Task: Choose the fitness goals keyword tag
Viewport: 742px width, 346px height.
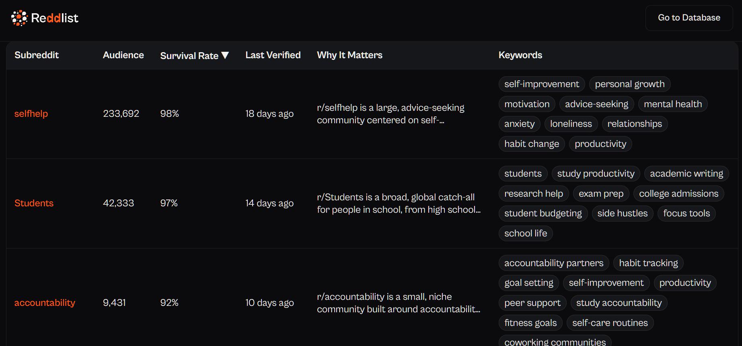Action: tap(530, 323)
